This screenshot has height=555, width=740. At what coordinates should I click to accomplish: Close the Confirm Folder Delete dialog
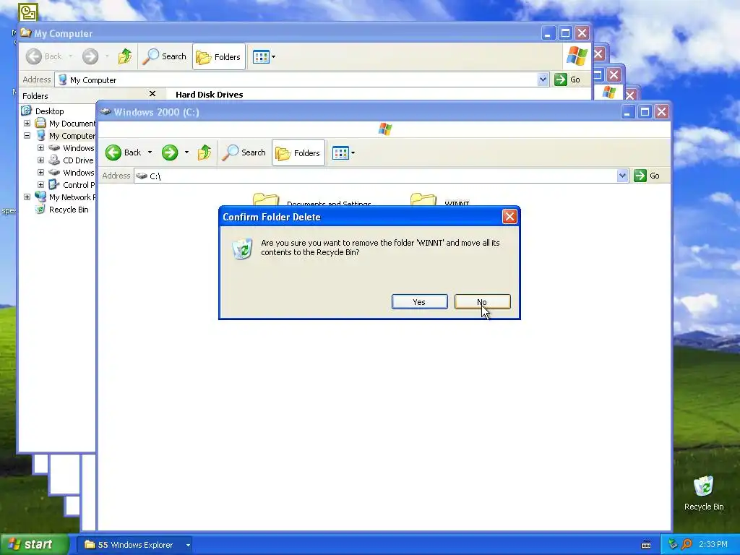point(509,217)
